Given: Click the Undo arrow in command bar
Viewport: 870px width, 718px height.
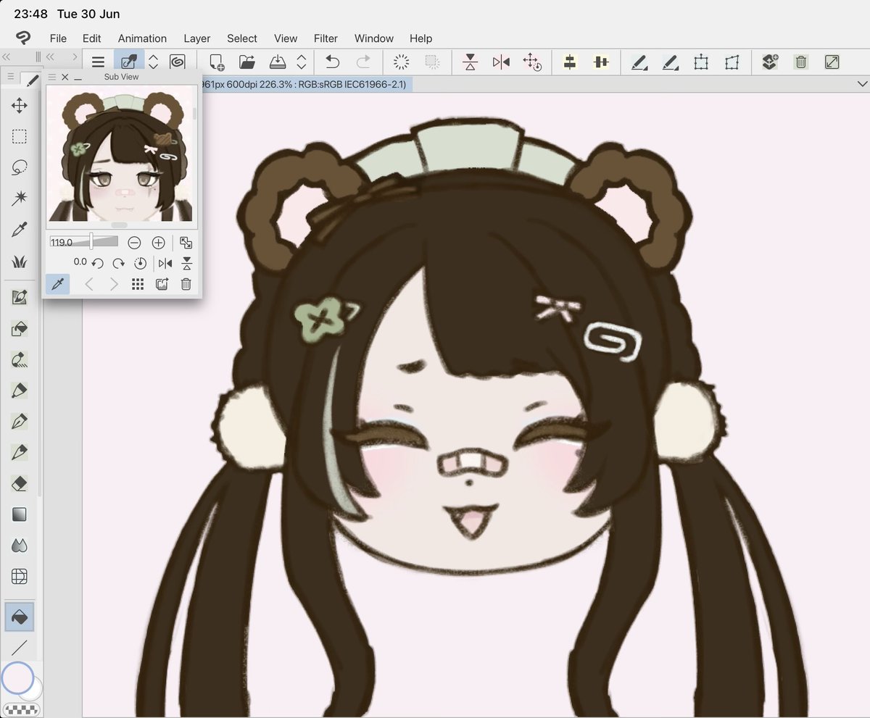Looking at the screenshot, I should pyautogui.click(x=332, y=62).
